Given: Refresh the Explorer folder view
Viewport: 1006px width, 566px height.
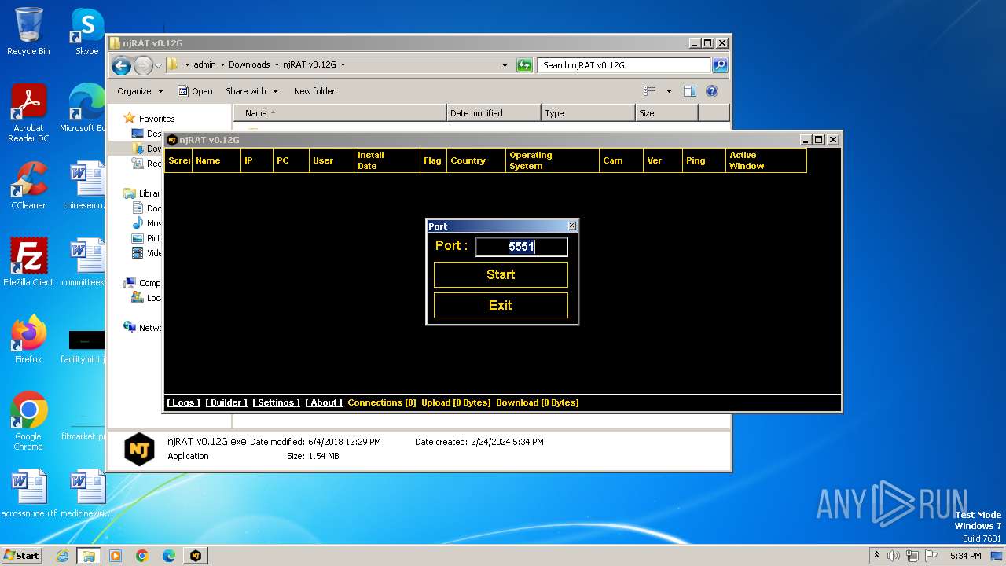Looking at the screenshot, I should [524, 65].
